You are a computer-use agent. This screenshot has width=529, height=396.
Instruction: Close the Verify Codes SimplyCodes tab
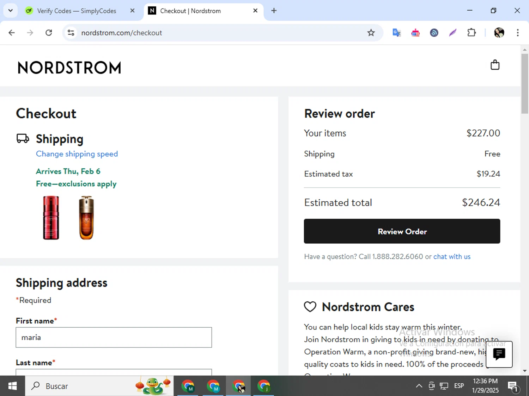(x=132, y=11)
